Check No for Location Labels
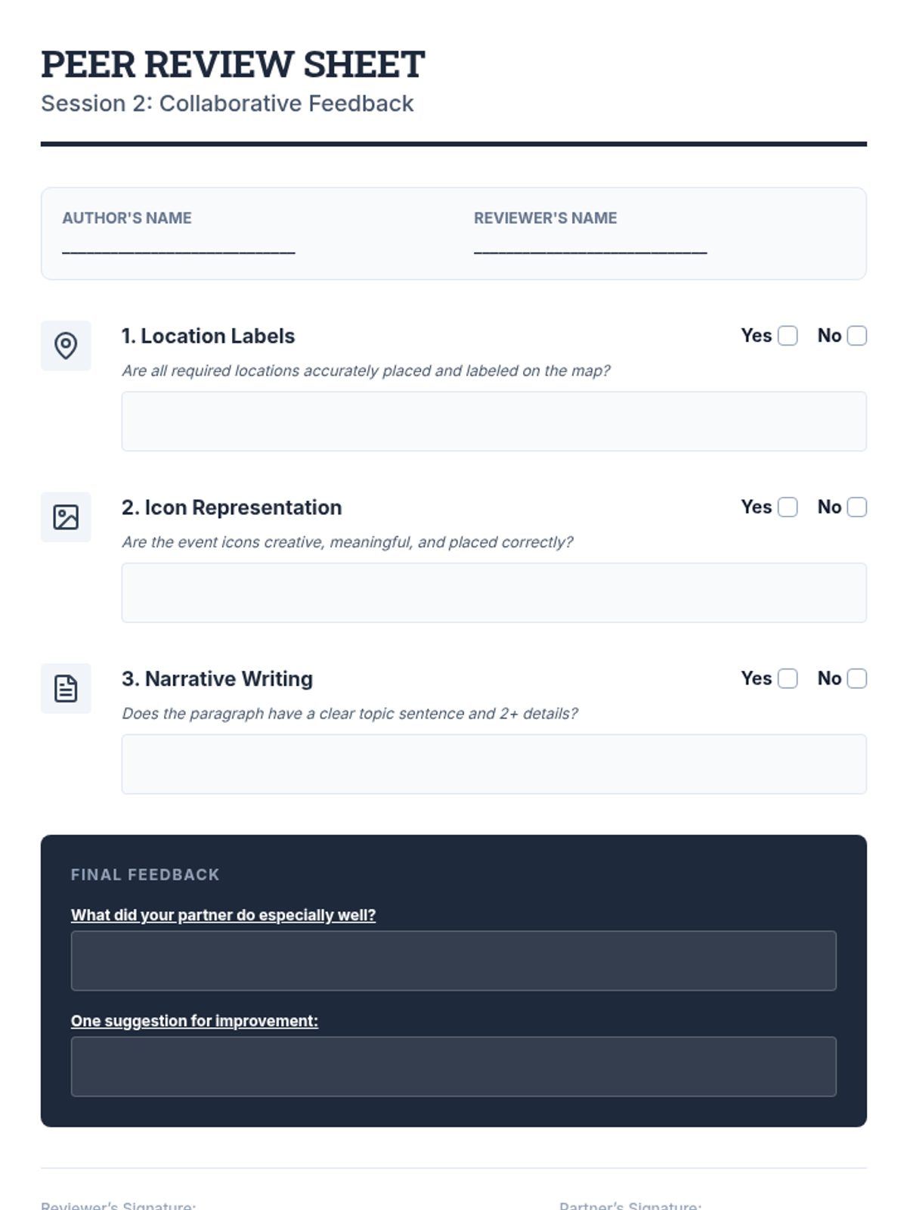Screen dimensions: 907x1210 (x=857, y=336)
